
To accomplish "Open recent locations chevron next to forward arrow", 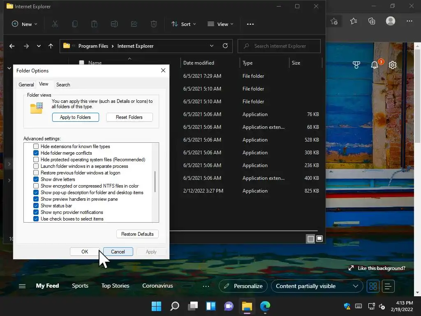I will tap(39, 46).
